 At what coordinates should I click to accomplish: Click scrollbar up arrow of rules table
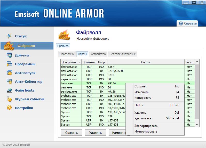(x=197, y=62)
